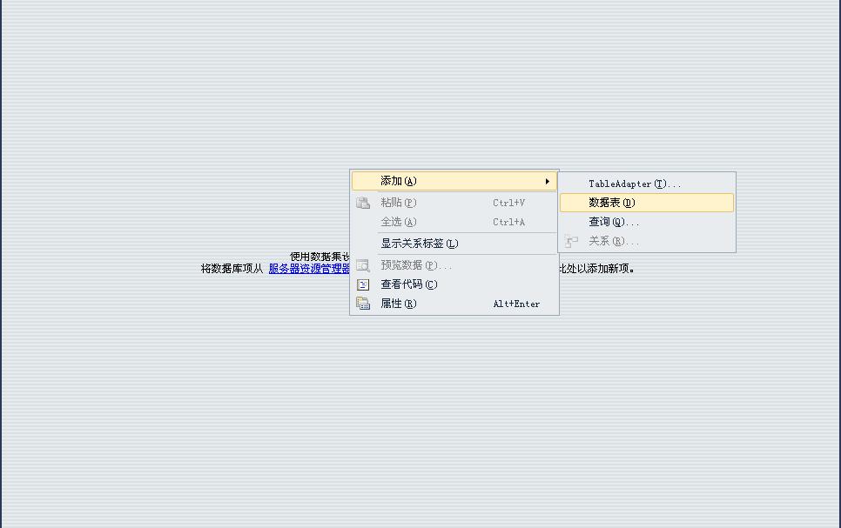The width and height of the screenshot is (841, 528).
Task: Click the preview data magnifier icon
Action: pyautogui.click(x=363, y=265)
